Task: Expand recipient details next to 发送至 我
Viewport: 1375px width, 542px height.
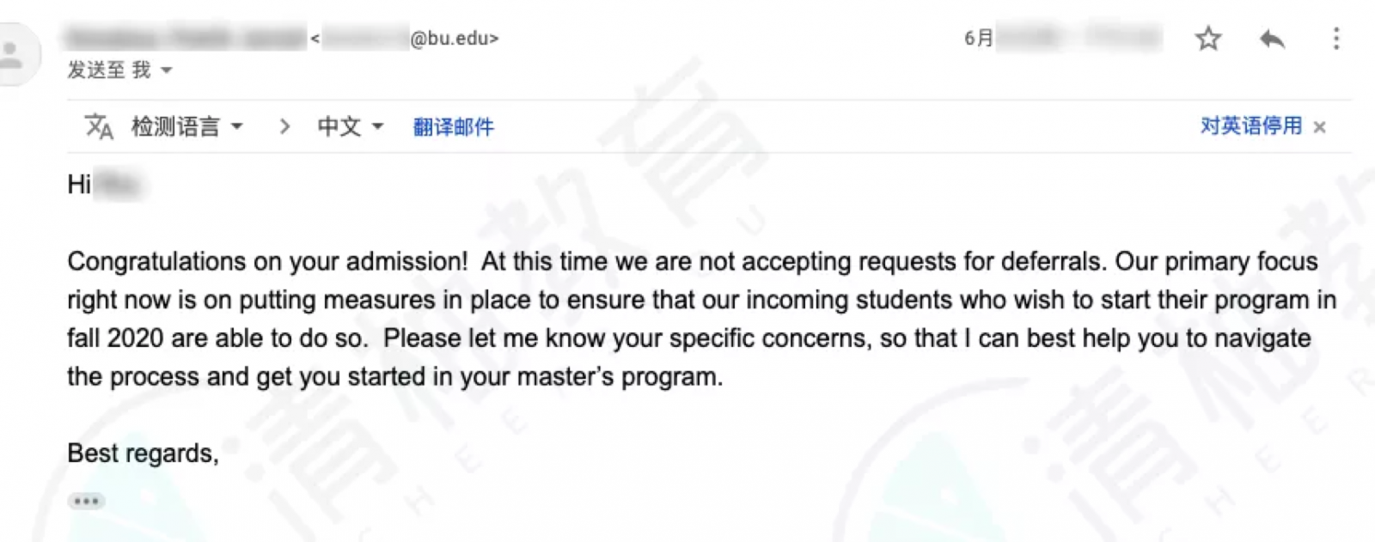Action: (x=167, y=70)
